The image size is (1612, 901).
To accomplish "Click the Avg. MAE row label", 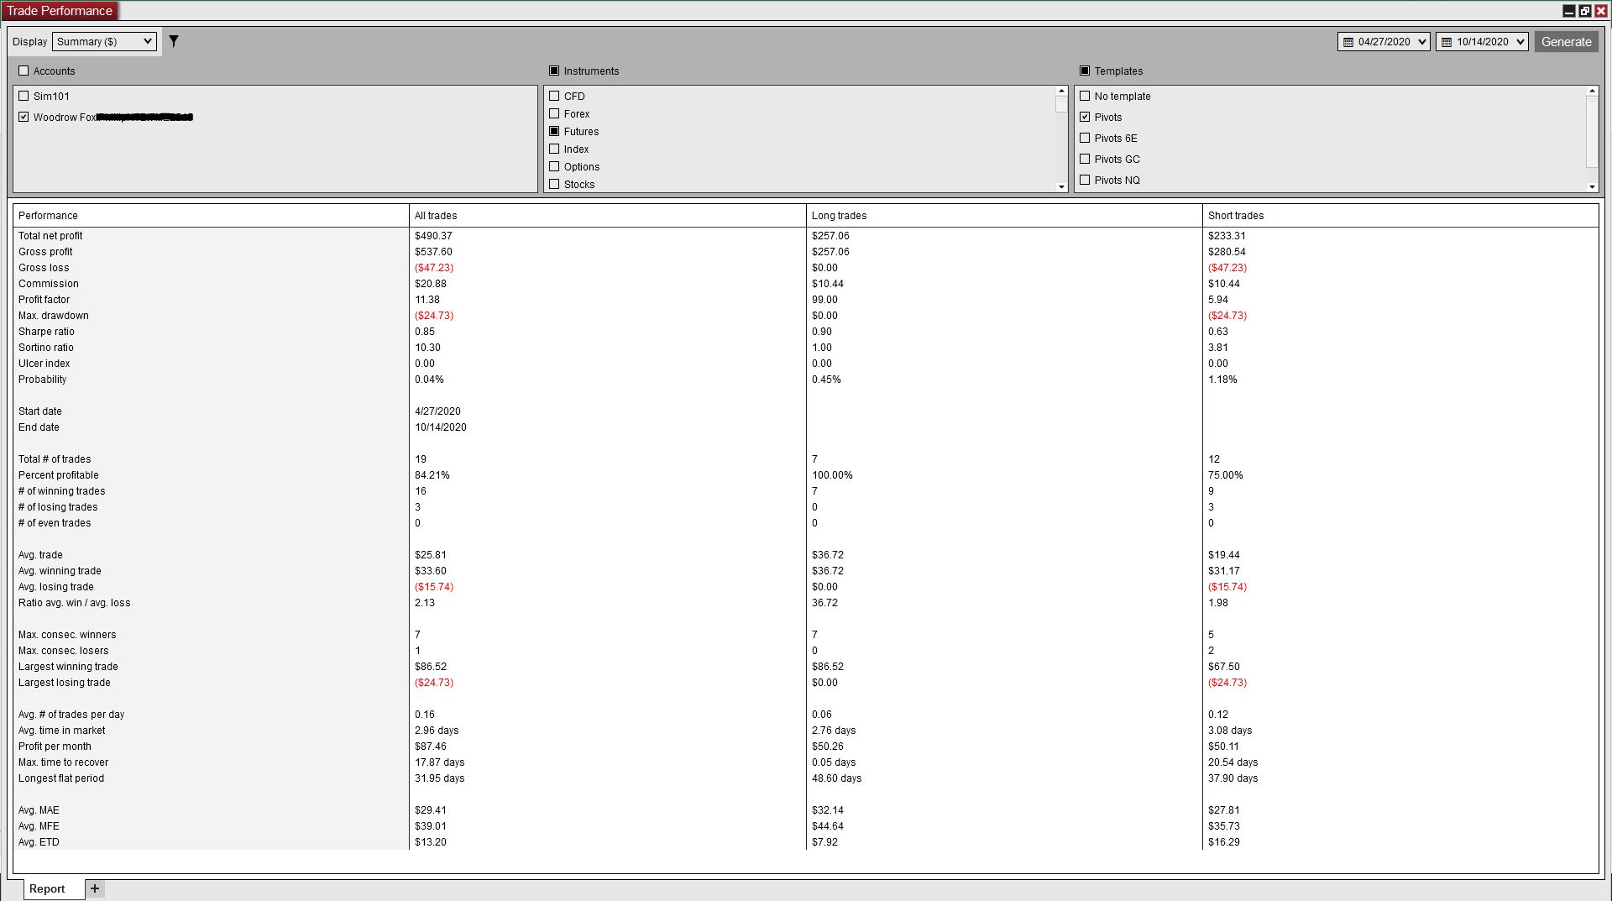I will click(39, 810).
